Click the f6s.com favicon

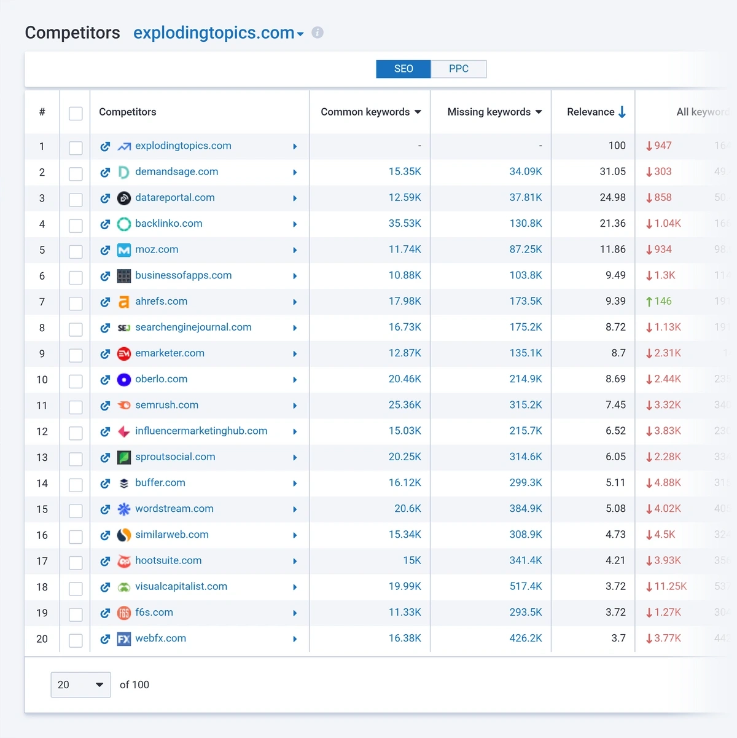click(124, 613)
